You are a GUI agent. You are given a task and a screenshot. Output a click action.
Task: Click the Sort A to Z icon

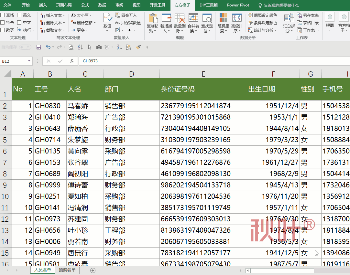pyautogui.click(x=80, y=47)
